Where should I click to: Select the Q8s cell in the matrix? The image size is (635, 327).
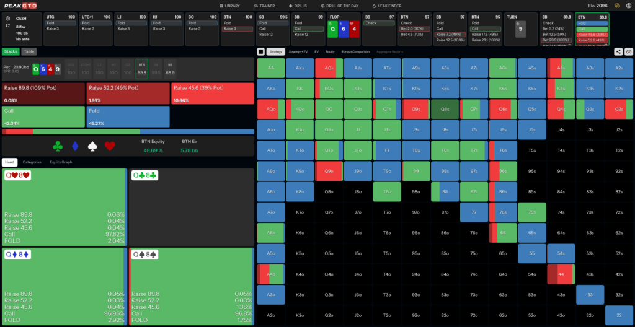tap(445, 109)
